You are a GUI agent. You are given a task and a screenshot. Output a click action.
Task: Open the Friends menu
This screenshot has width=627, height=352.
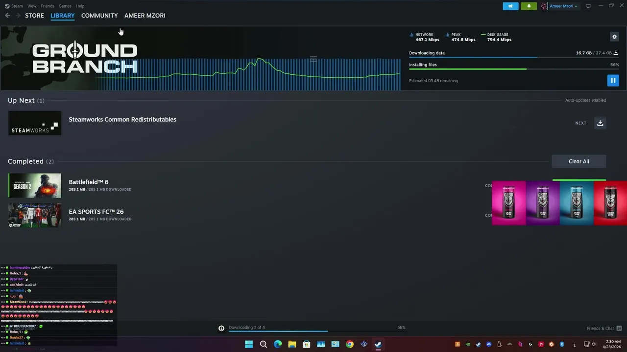click(x=48, y=6)
